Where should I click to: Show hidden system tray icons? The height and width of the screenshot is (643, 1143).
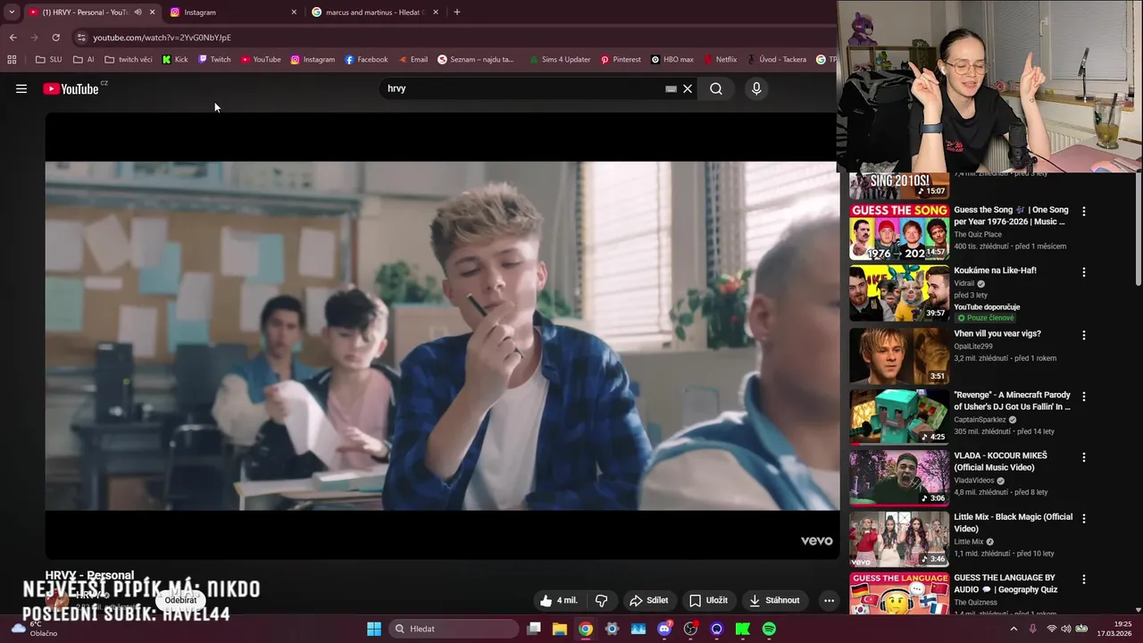point(1013,629)
